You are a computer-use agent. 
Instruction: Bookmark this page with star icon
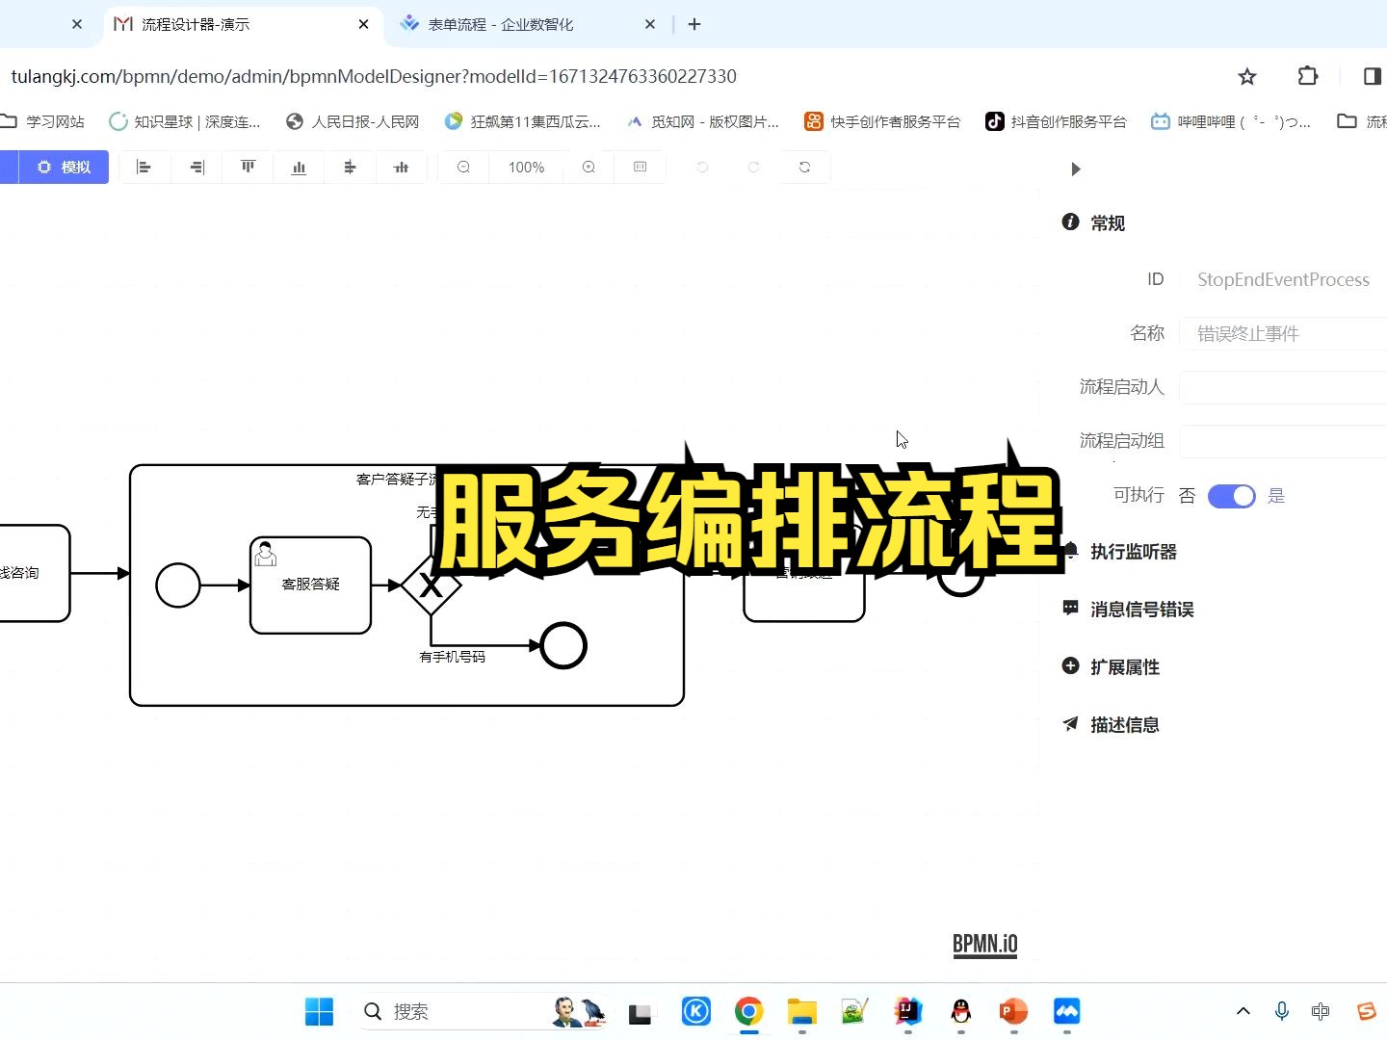tap(1247, 76)
